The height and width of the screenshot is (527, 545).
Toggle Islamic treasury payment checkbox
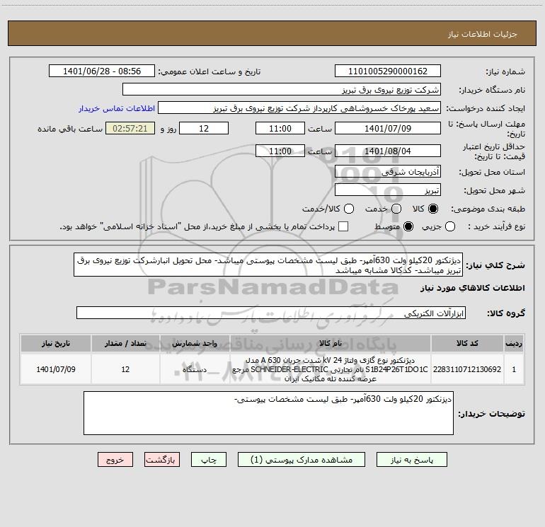tap(343, 226)
